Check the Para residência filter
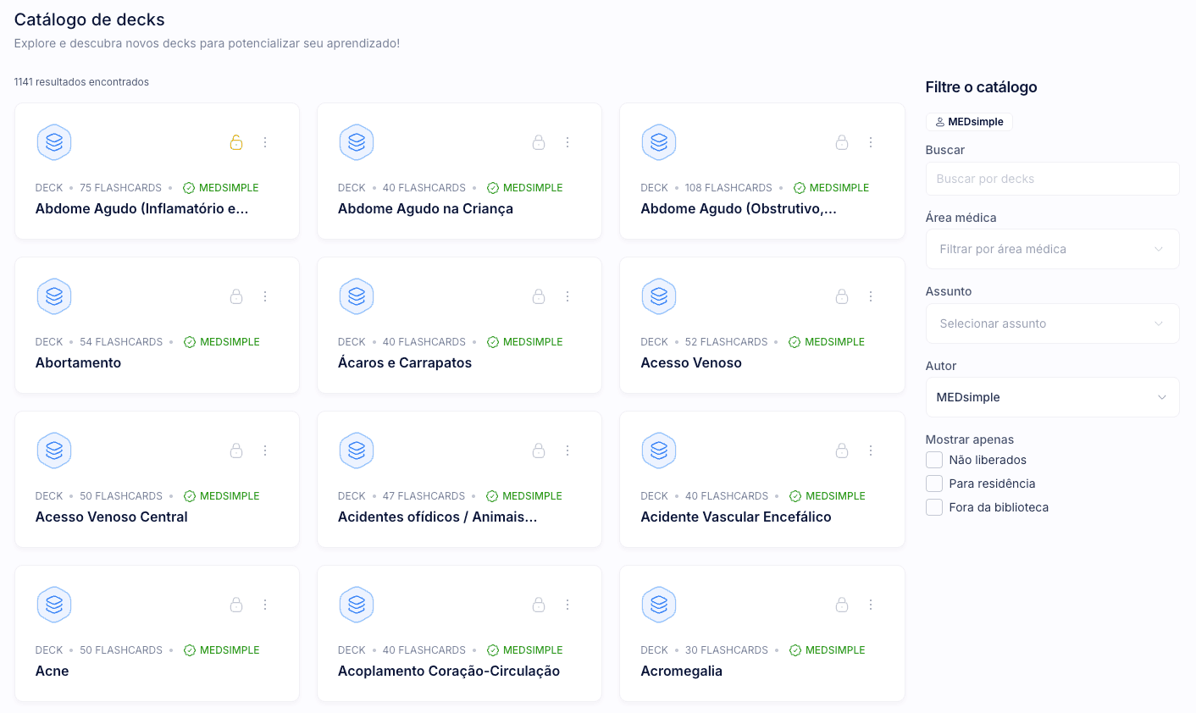Image resolution: width=1196 pixels, height=713 pixels. point(934,484)
